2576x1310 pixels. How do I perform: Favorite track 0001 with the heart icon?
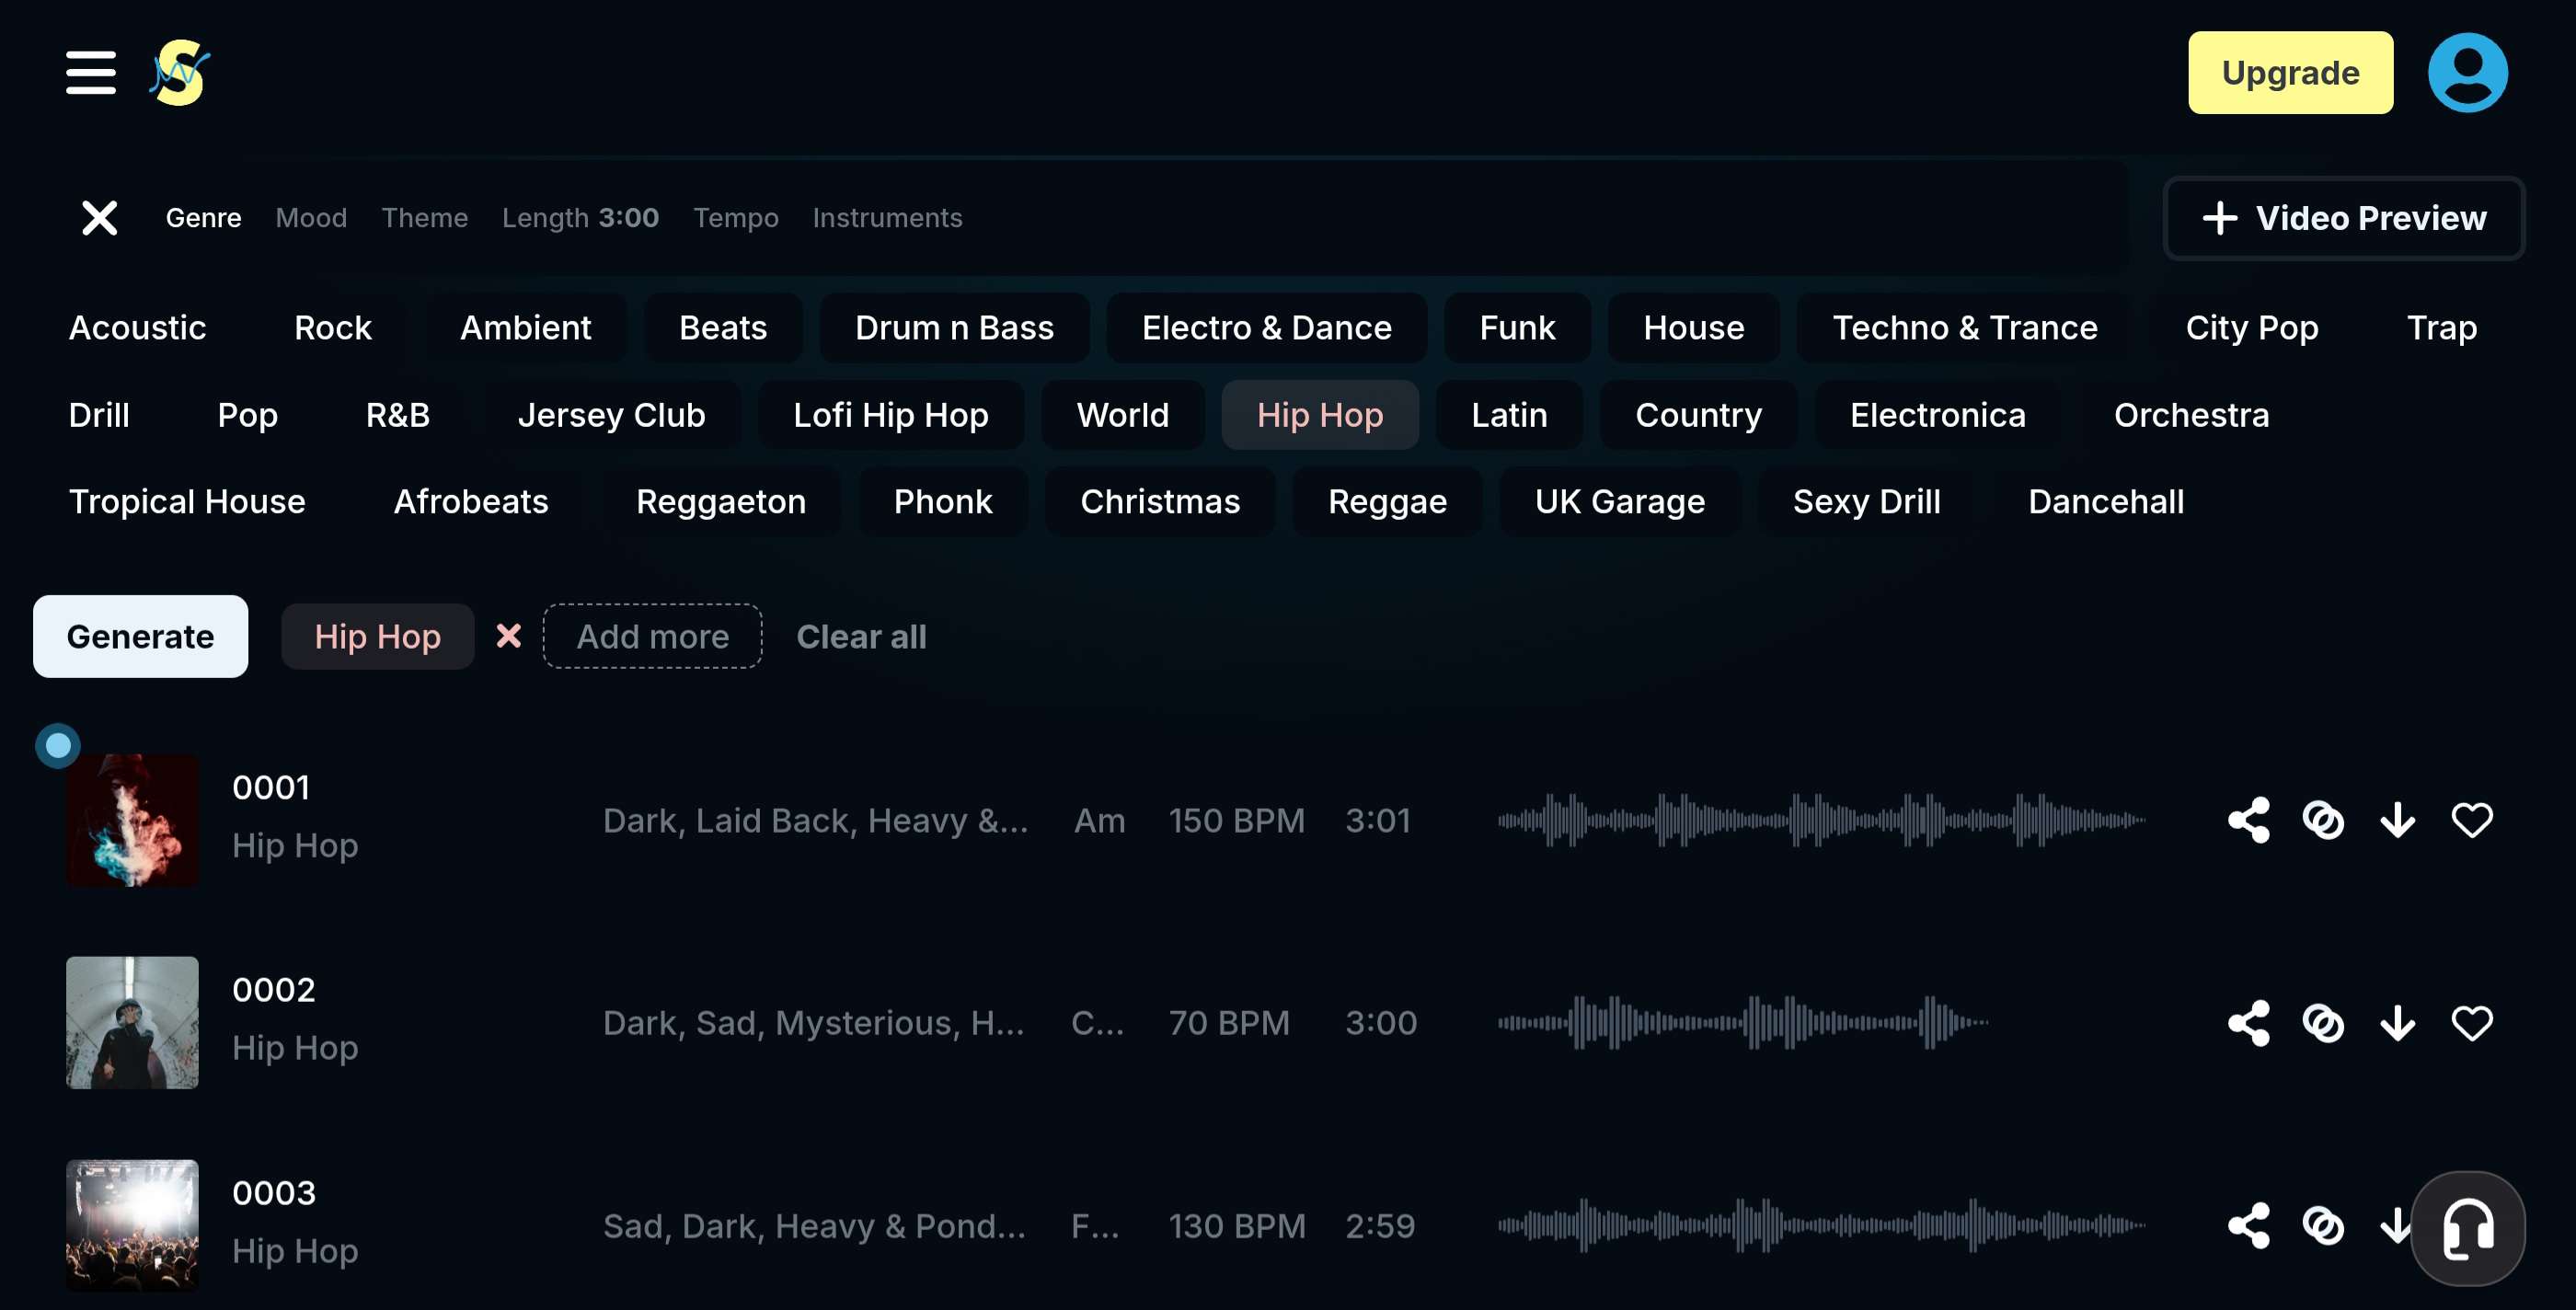[x=2471, y=820]
